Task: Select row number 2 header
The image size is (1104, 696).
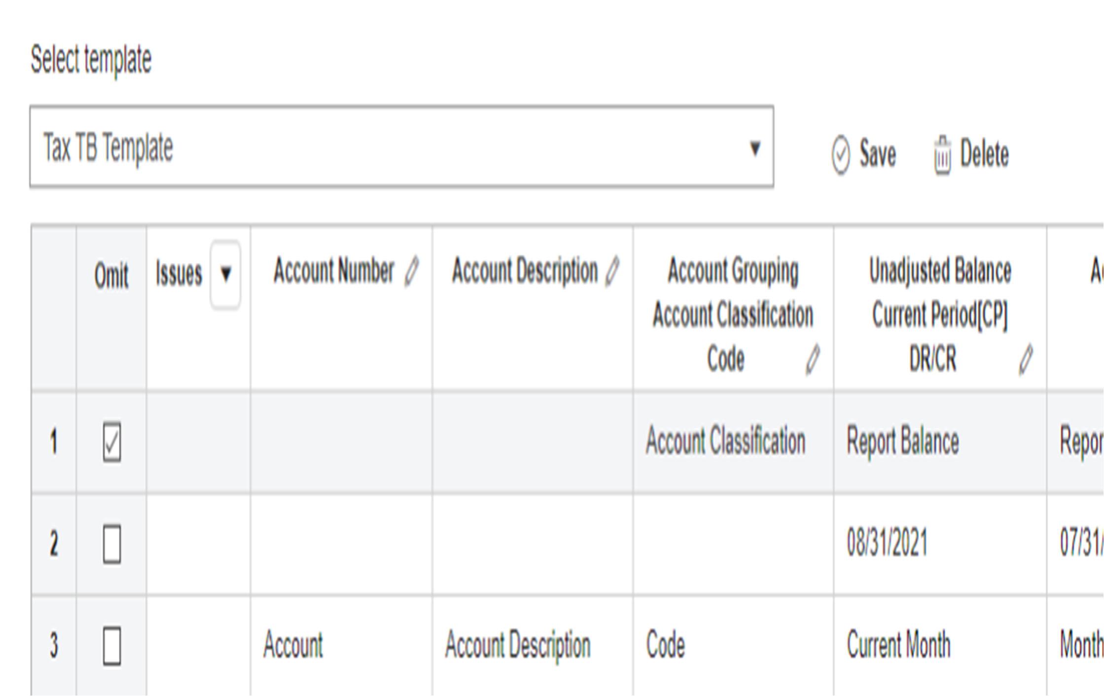Action: point(54,544)
